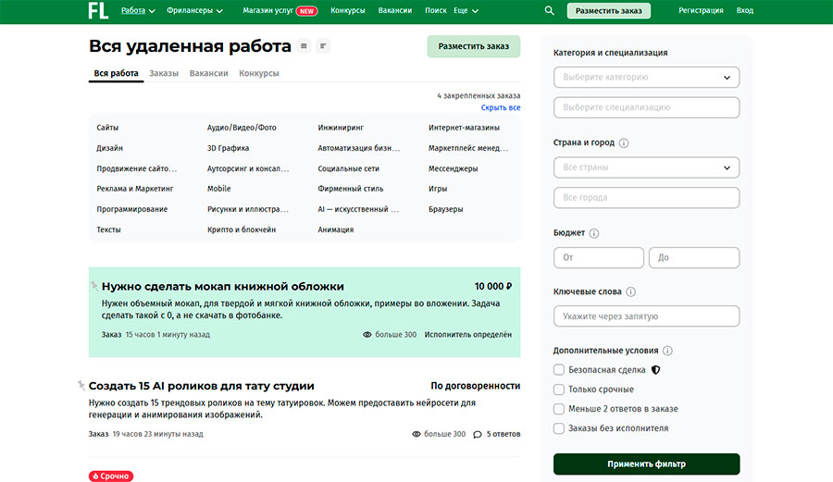This screenshot has width=833, height=482.
Task: Focus the Все города input field
Action: [647, 198]
